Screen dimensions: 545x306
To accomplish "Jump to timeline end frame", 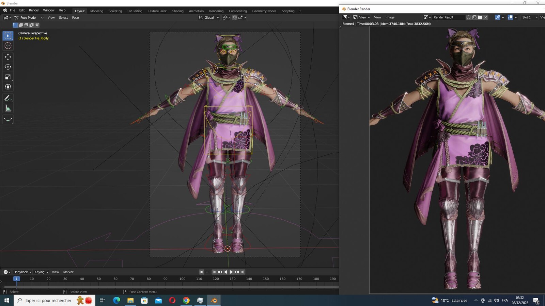I will (x=243, y=272).
